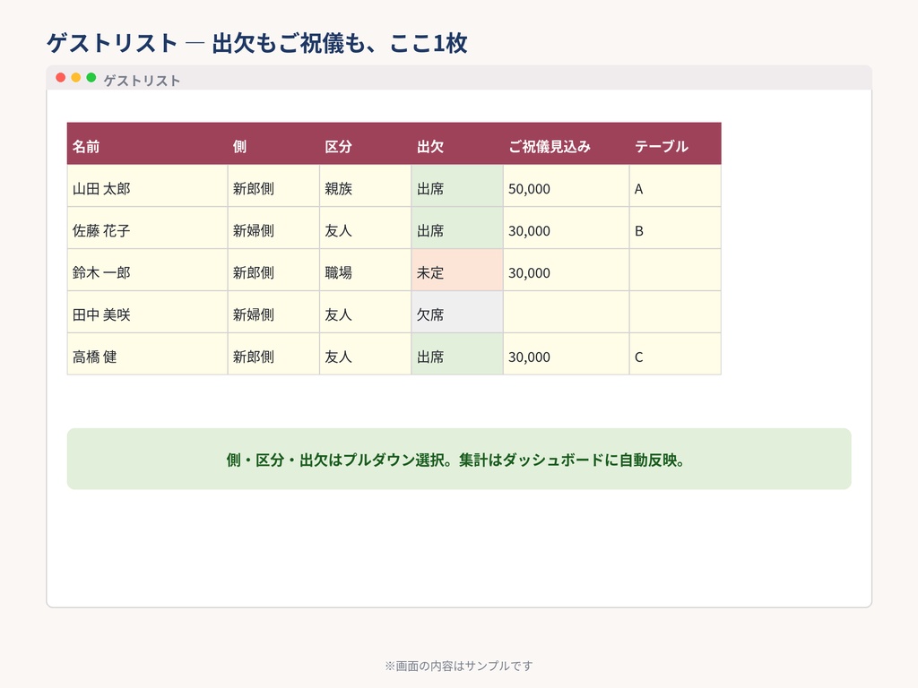This screenshot has height=688, width=918.
Task: Click 田中 美咲's empty テーブル cell
Action: coord(675,313)
